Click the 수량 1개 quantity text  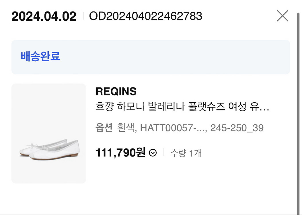186,153
